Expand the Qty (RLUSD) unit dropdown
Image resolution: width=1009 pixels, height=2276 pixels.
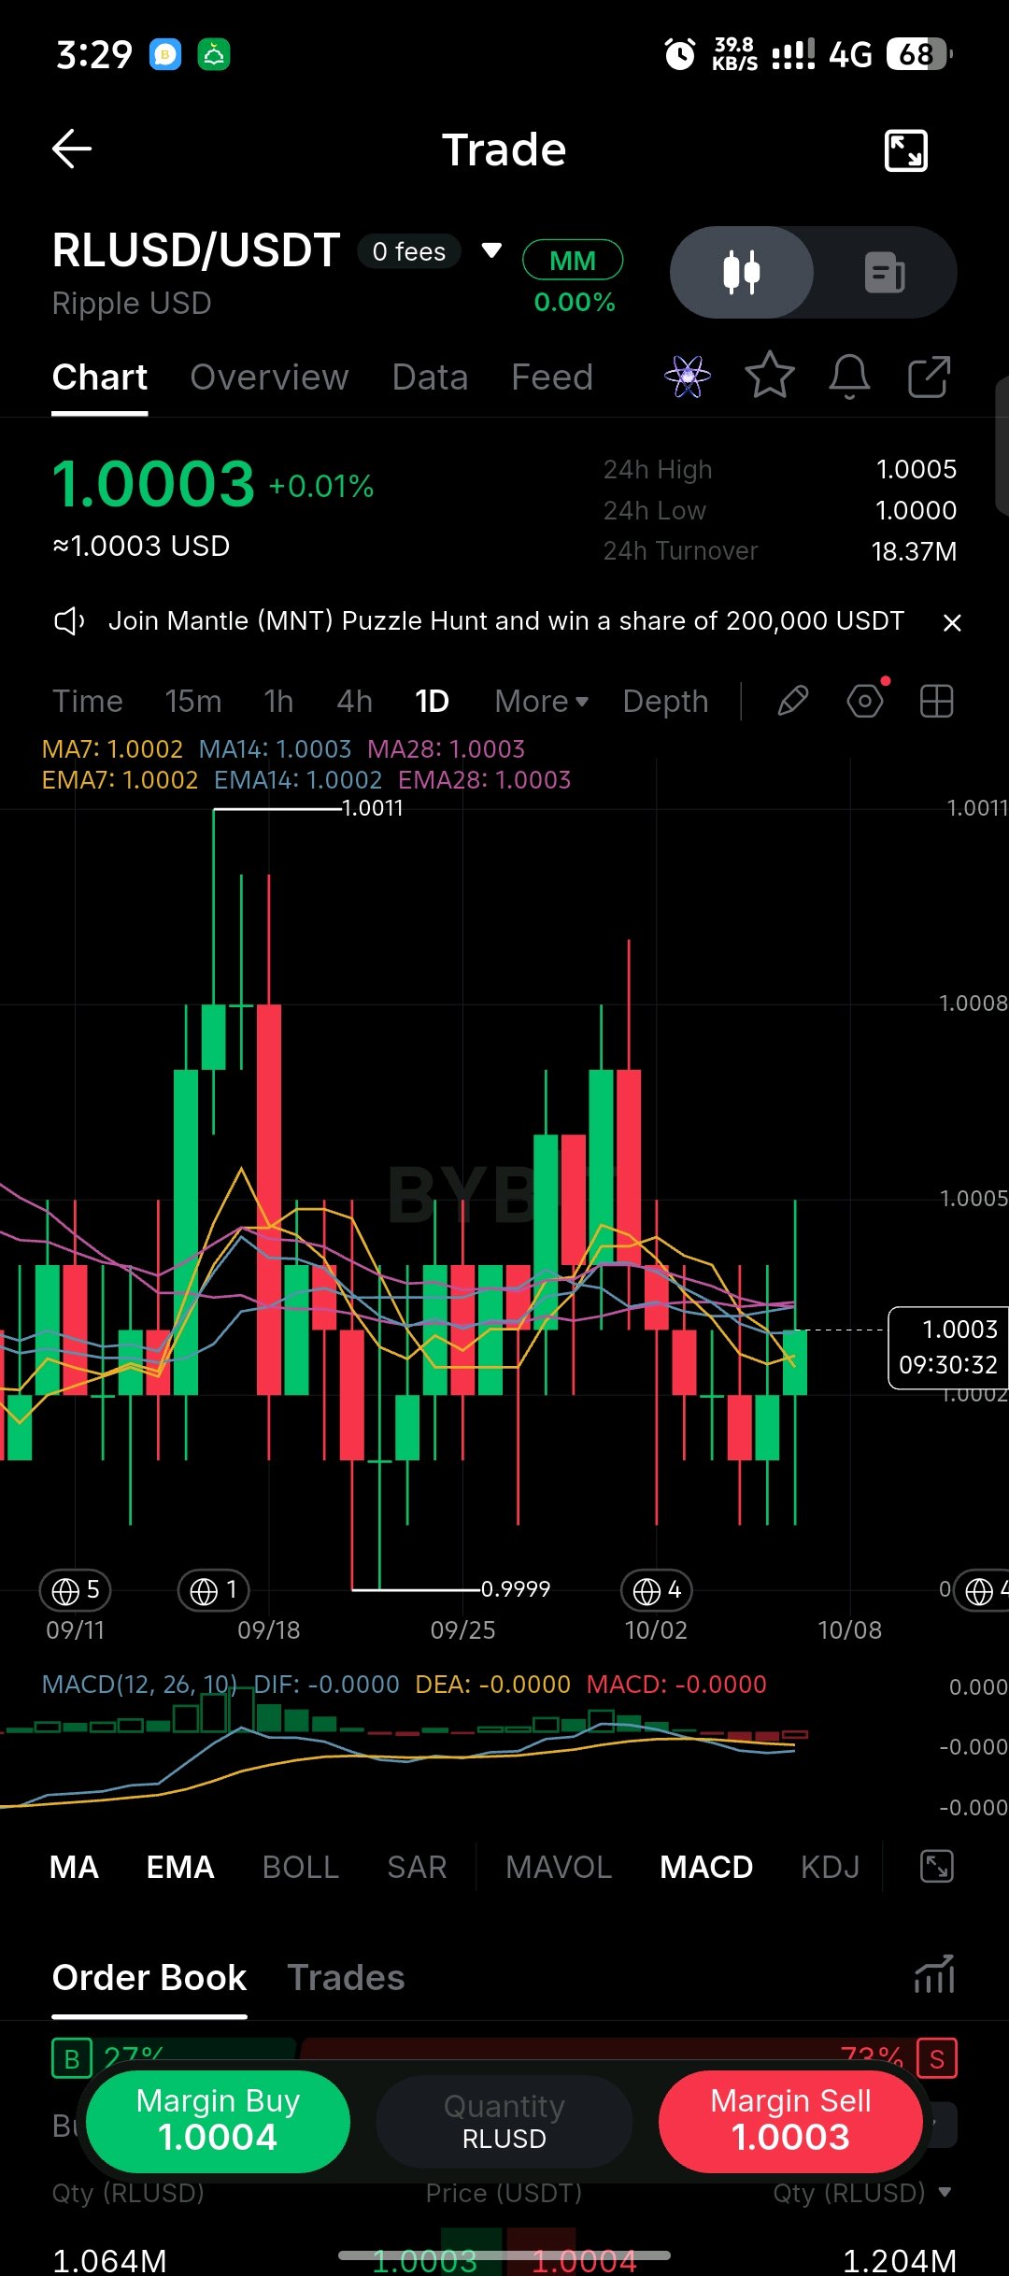pos(945,2192)
